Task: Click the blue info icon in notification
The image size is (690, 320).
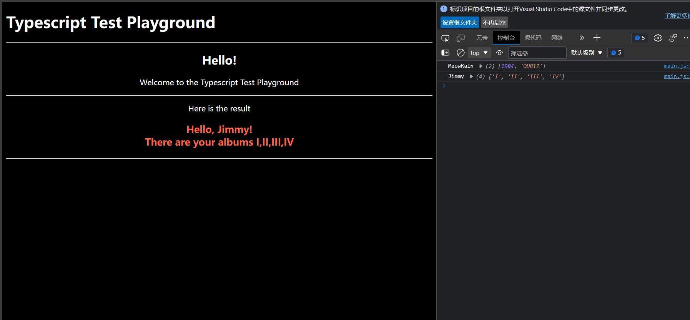Action: pos(444,9)
